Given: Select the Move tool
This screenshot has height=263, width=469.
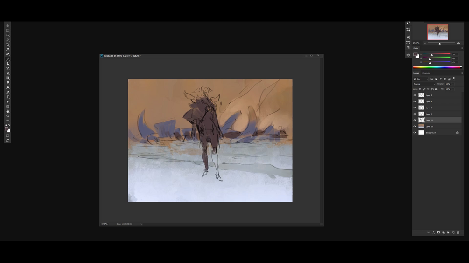Looking at the screenshot, I should [8, 26].
